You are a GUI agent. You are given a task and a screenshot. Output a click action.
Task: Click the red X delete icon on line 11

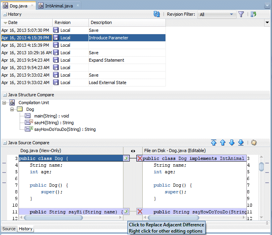(x=140, y=211)
